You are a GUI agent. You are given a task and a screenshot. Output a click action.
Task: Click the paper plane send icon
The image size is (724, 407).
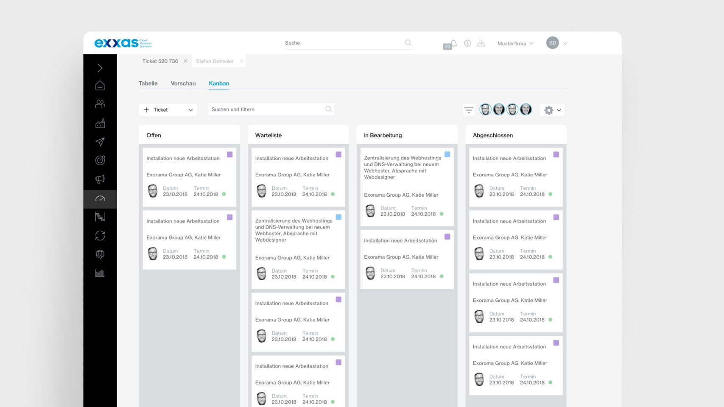[100, 142]
